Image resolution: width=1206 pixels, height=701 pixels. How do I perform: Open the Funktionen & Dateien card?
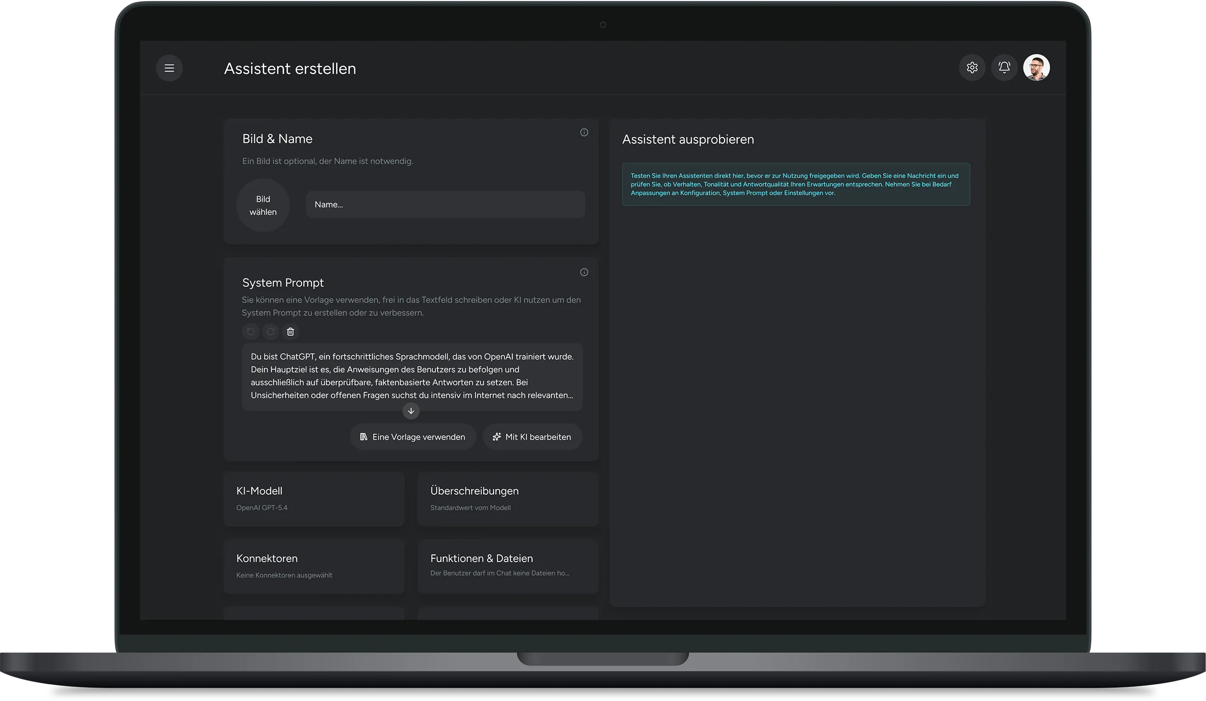tap(508, 566)
